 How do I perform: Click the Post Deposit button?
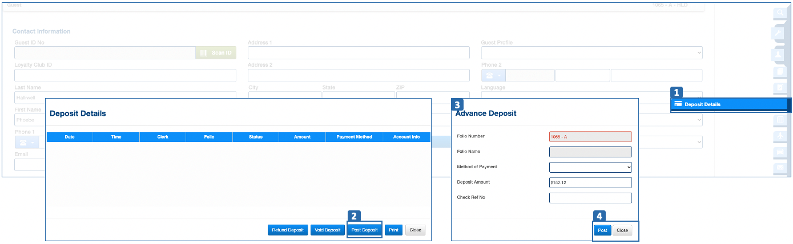point(364,230)
